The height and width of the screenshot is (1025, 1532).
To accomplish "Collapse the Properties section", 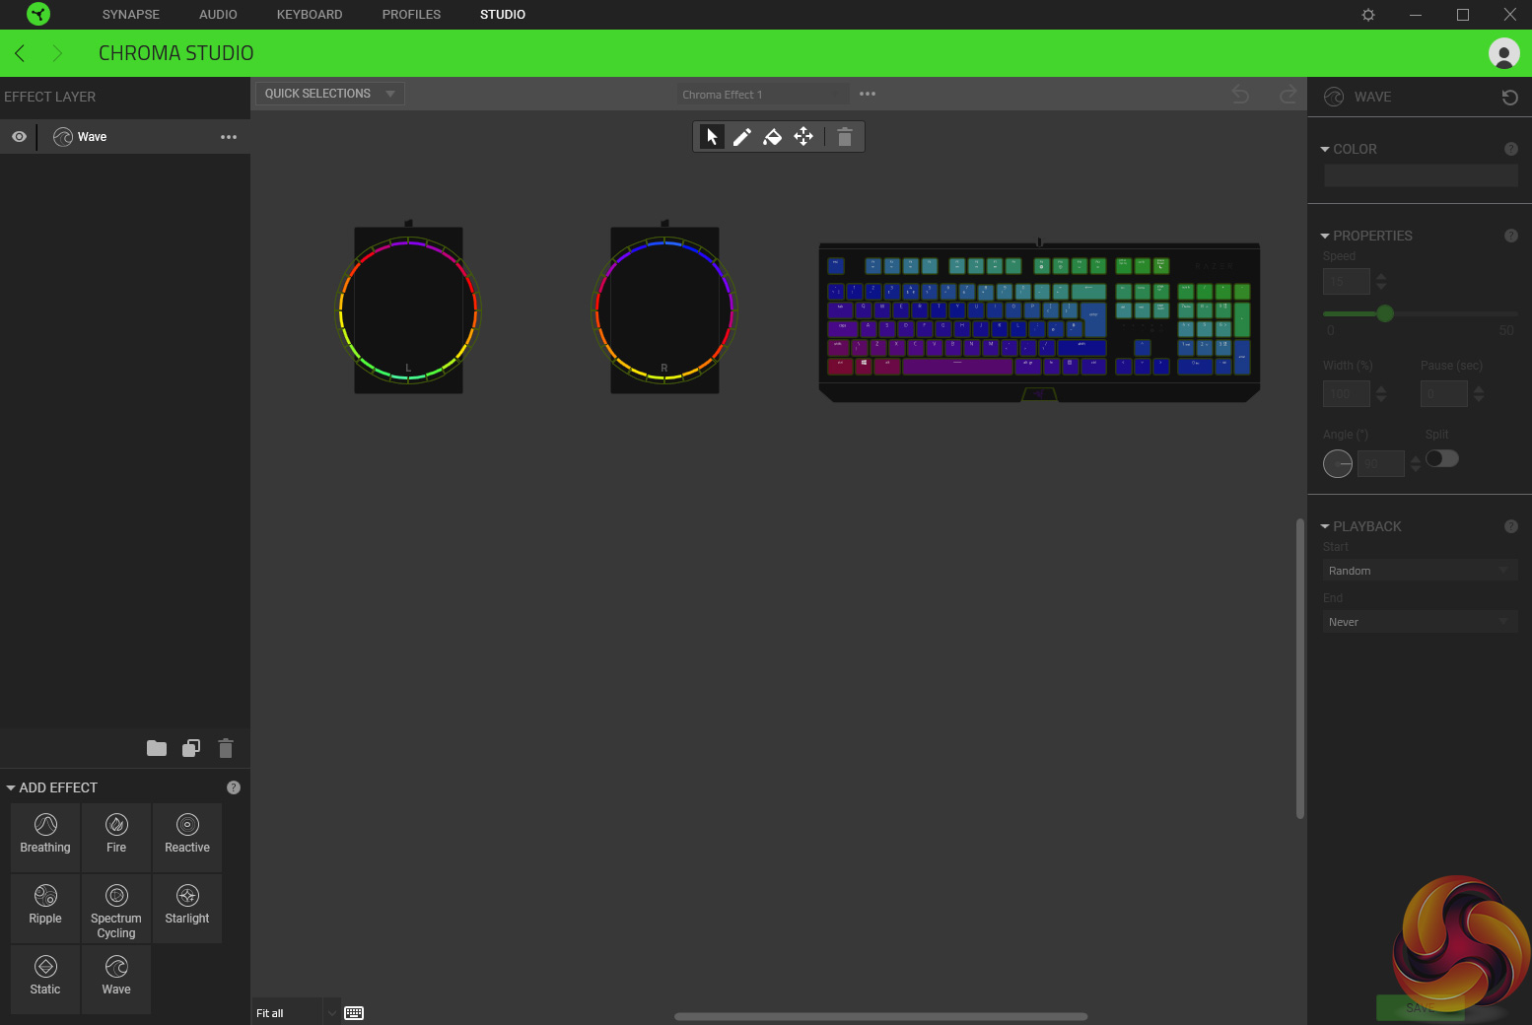I will (x=1325, y=236).
